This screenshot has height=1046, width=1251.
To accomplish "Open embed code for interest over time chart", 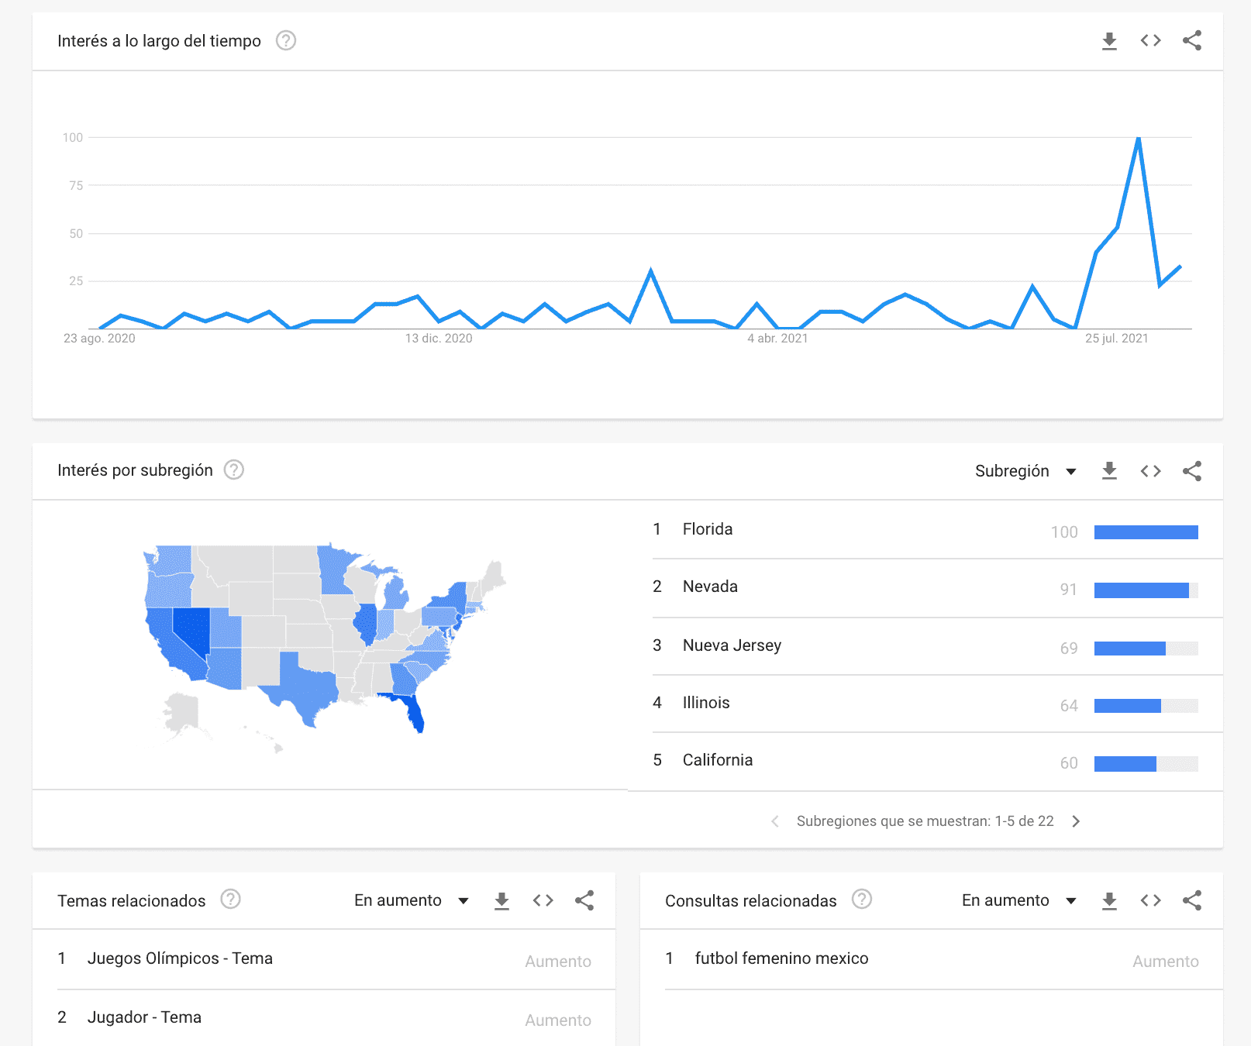I will point(1150,40).
